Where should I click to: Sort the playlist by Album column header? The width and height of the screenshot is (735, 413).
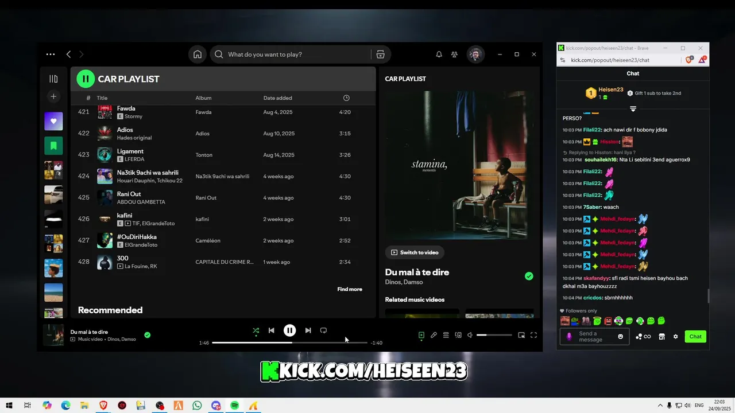point(203,98)
